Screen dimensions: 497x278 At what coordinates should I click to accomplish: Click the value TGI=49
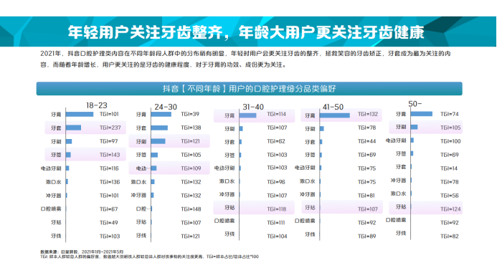coord(108,223)
